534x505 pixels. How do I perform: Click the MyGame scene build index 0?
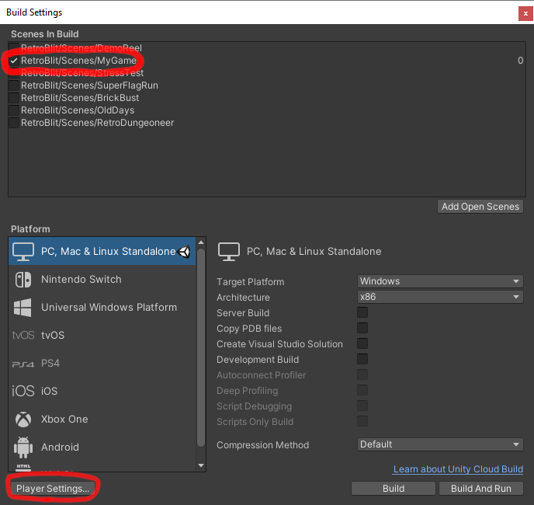[x=520, y=61]
